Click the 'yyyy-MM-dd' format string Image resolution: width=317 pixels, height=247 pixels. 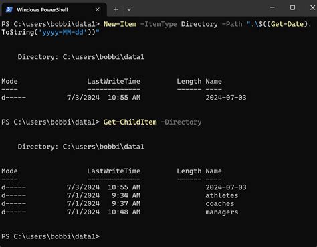coord(62,32)
